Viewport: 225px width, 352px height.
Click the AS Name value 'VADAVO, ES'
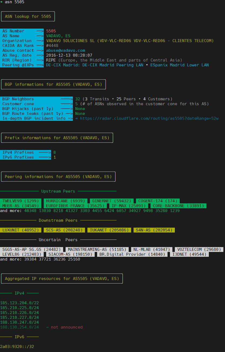58,36
